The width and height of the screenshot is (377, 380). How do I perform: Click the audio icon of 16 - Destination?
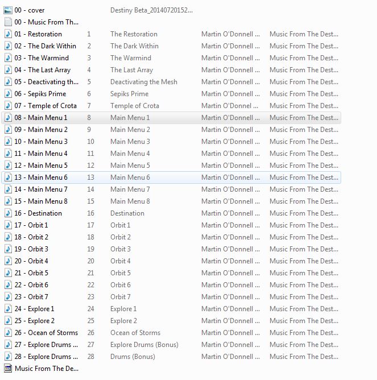8,213
